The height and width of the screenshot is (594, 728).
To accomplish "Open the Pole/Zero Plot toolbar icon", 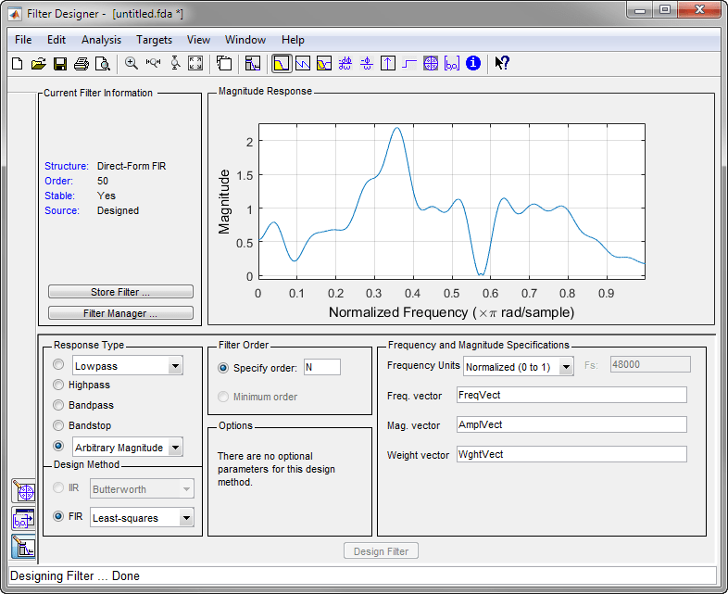I will 431,64.
